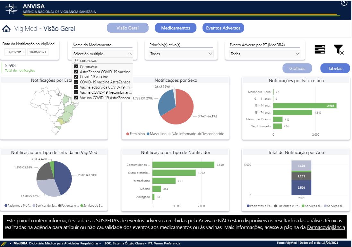
Task: Click the Não Informado age bar
Action: 277,126
